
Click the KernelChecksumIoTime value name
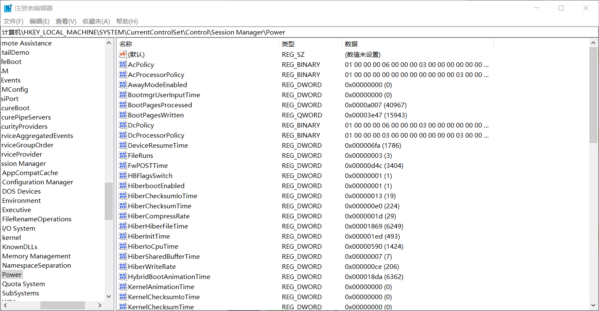click(x=164, y=297)
